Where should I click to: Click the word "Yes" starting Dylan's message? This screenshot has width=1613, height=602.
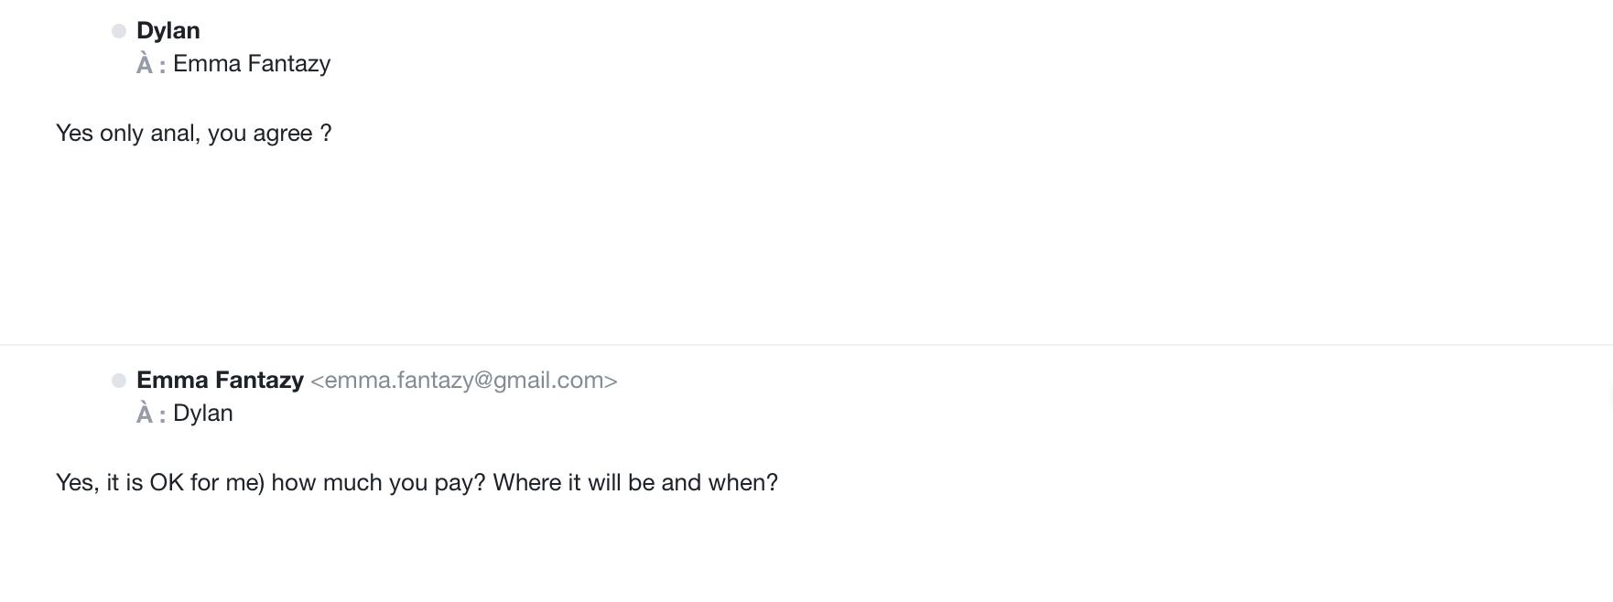(74, 134)
